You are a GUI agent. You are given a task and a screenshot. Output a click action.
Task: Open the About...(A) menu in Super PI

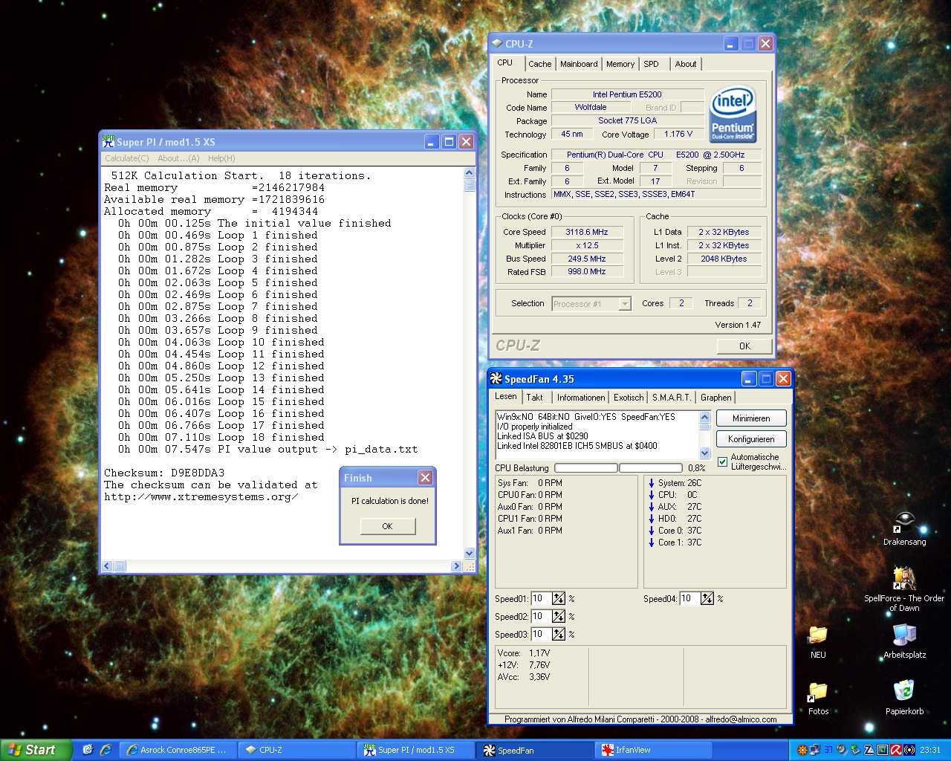tap(178, 158)
